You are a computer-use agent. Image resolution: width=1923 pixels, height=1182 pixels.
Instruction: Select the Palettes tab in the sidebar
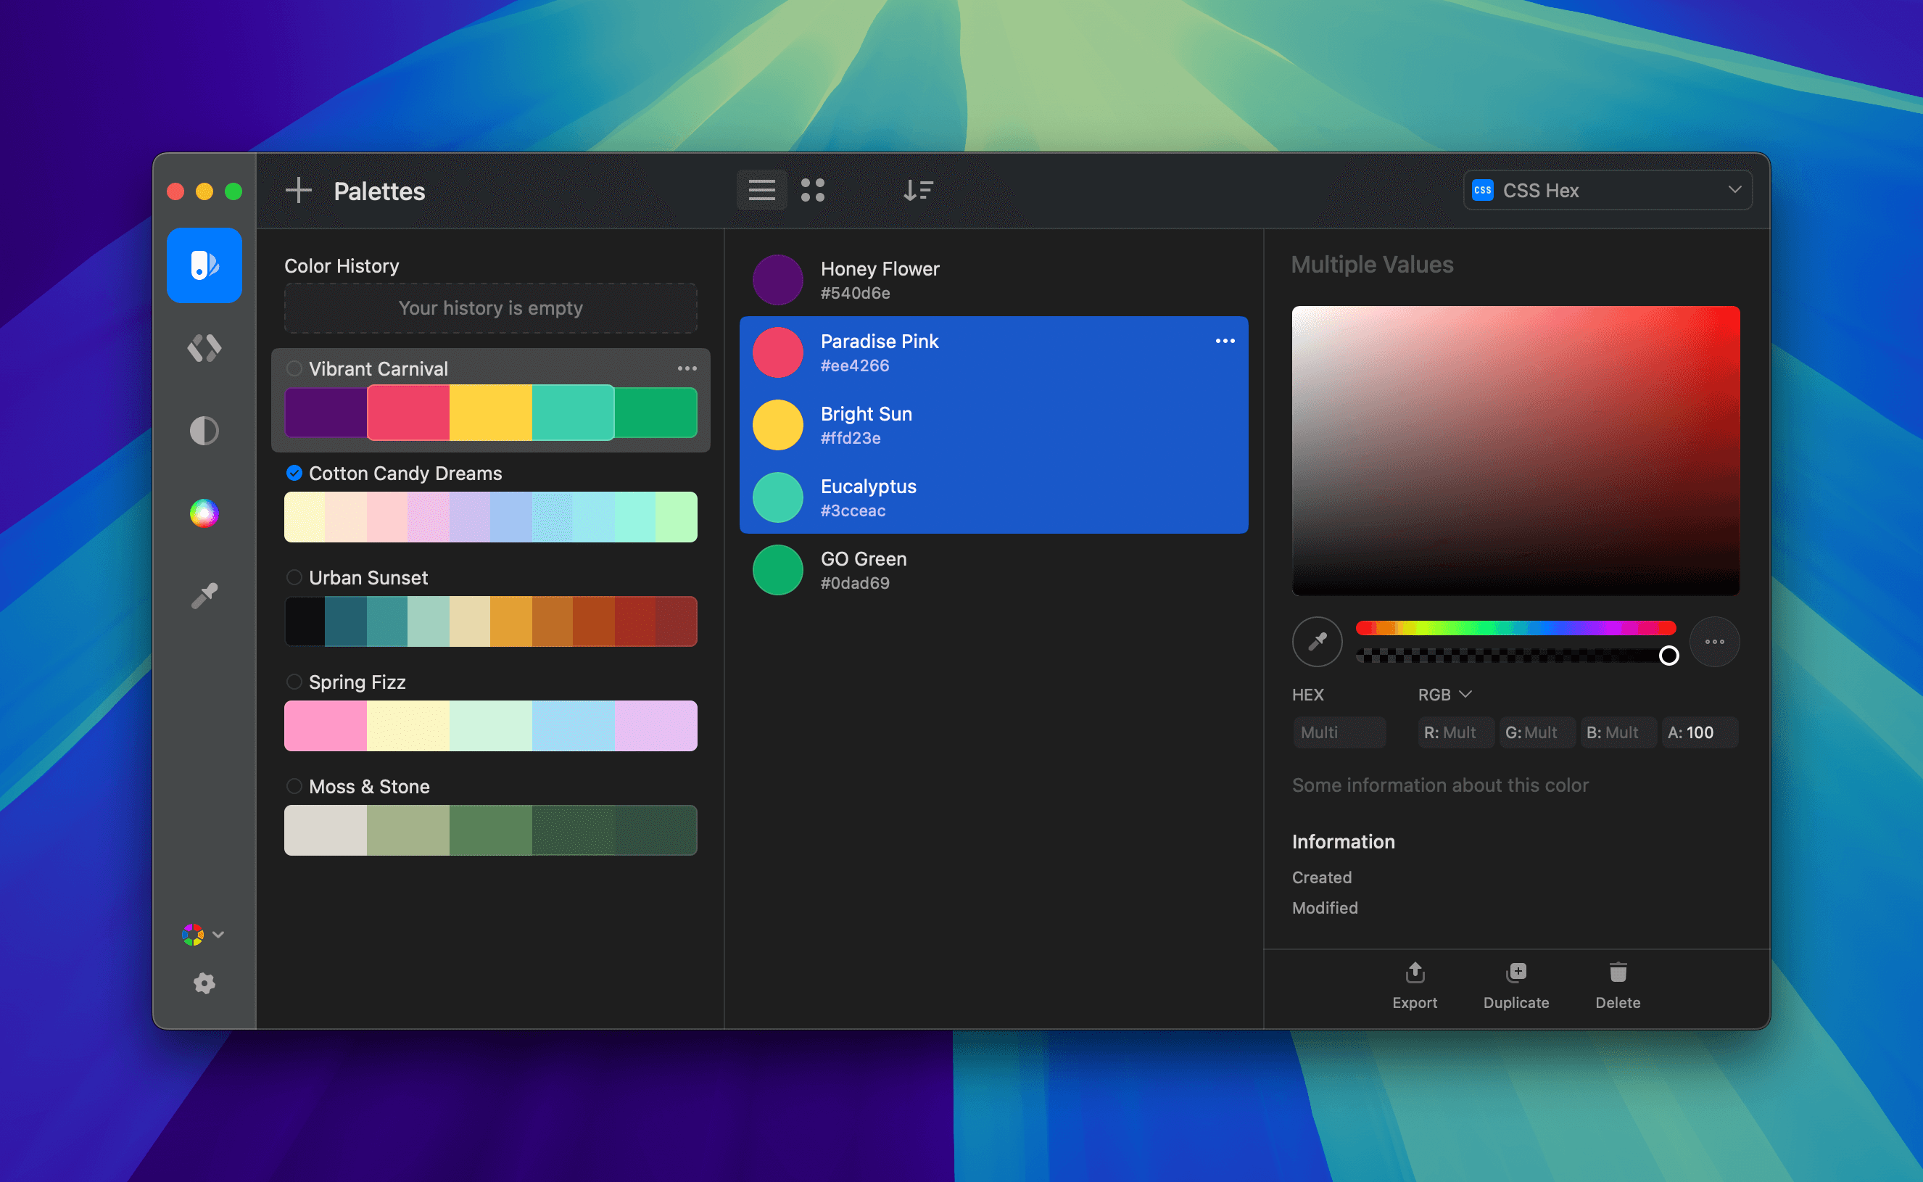click(204, 266)
